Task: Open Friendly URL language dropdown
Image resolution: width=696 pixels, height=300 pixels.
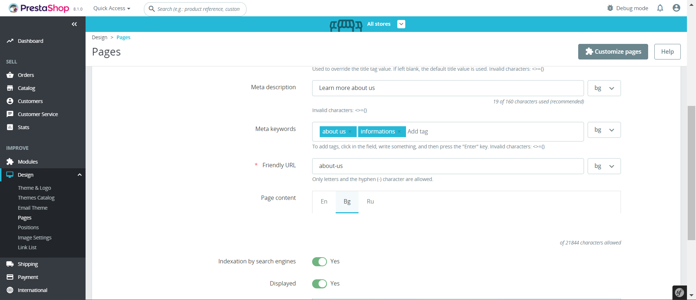Action: tap(604, 166)
